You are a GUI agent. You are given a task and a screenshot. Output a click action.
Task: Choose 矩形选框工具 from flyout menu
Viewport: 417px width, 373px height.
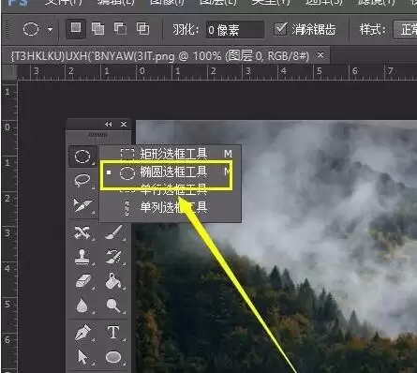pos(171,154)
